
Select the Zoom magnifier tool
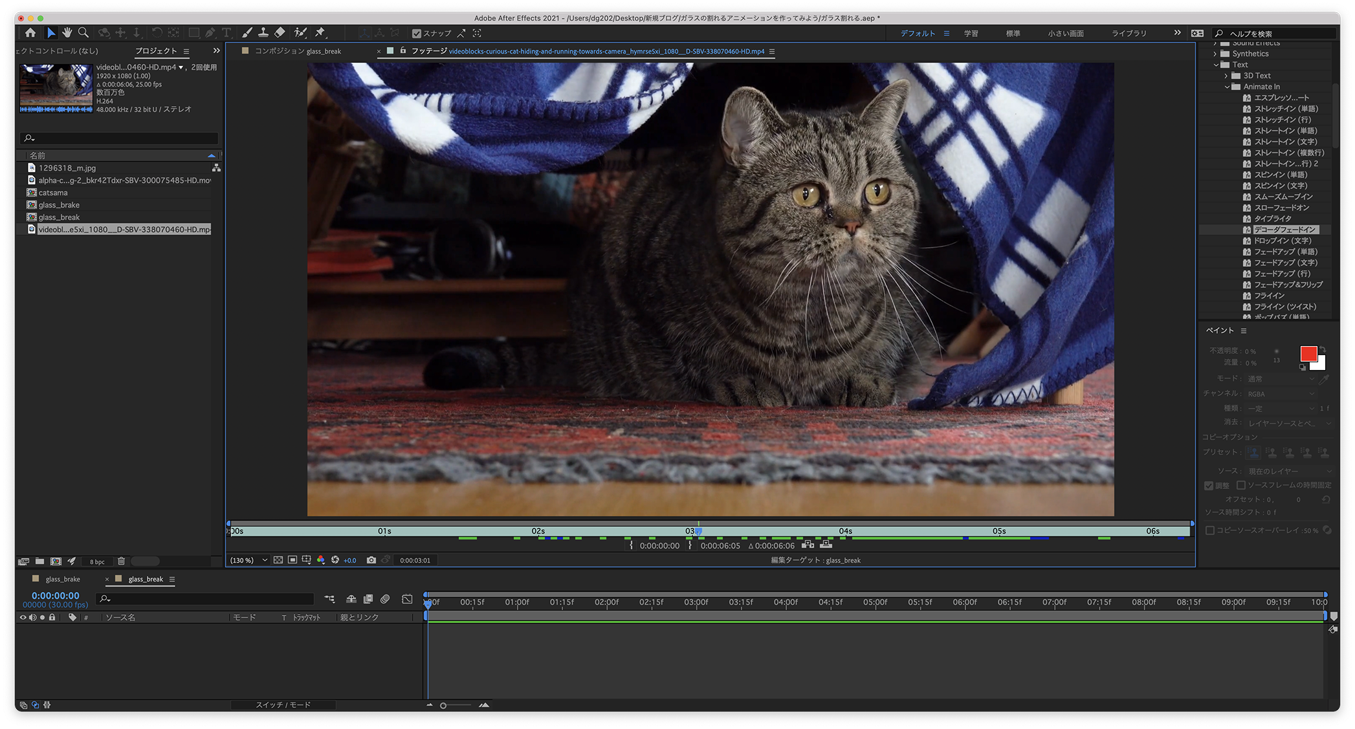pyautogui.click(x=83, y=33)
